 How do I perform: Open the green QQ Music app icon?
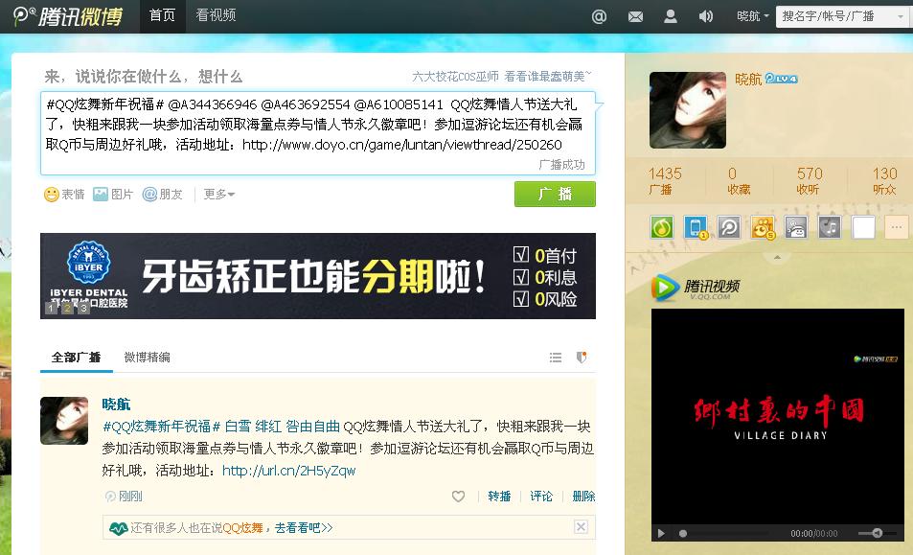pos(661,227)
